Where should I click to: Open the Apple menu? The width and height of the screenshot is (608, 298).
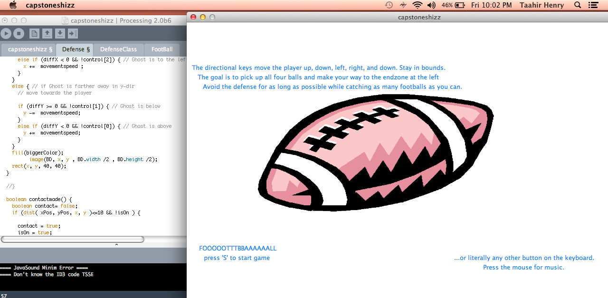coord(13,5)
